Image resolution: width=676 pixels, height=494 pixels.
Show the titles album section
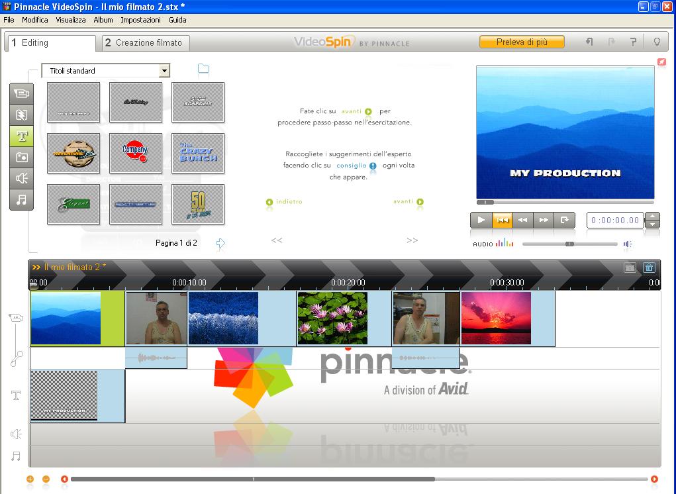[x=22, y=136]
